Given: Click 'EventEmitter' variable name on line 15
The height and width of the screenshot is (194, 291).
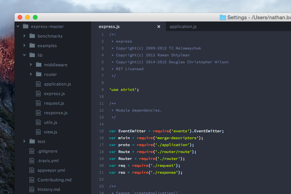Looking at the screenshot, I should click(x=132, y=131).
